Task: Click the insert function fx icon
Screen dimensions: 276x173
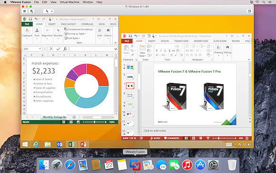Action: [65, 49]
